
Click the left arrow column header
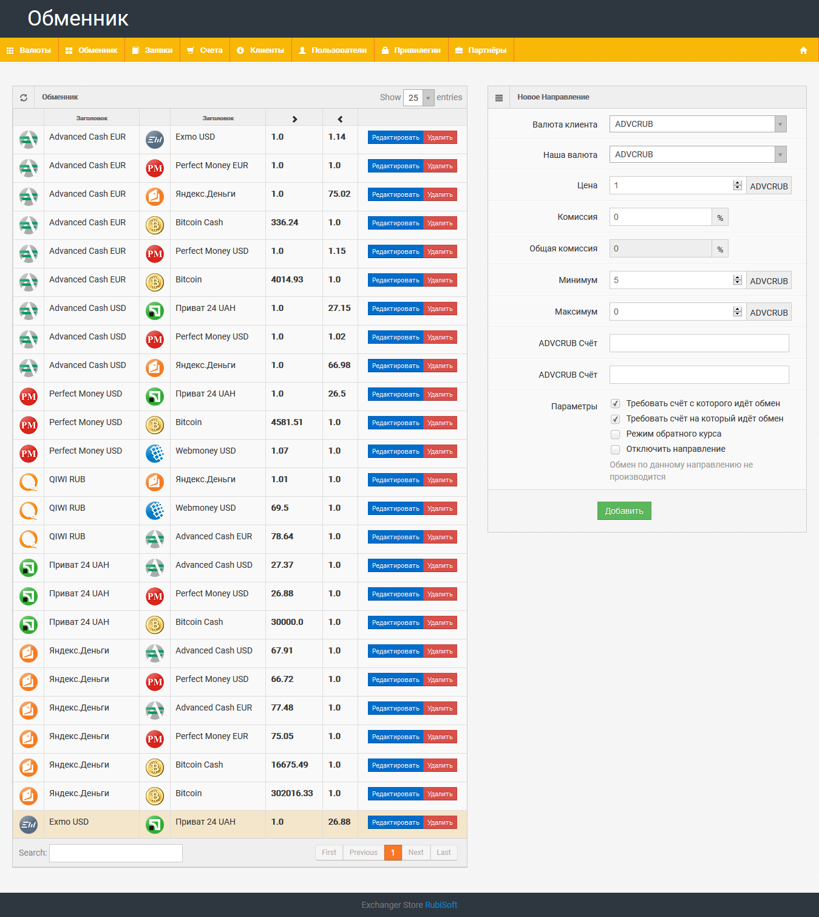point(340,119)
